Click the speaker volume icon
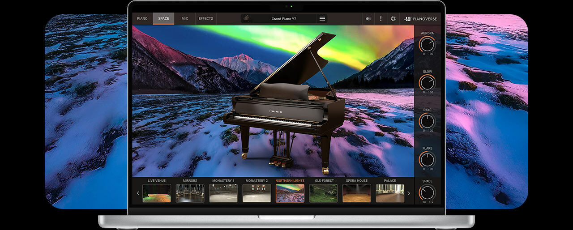Screen dimensions: 573x230 368,19
